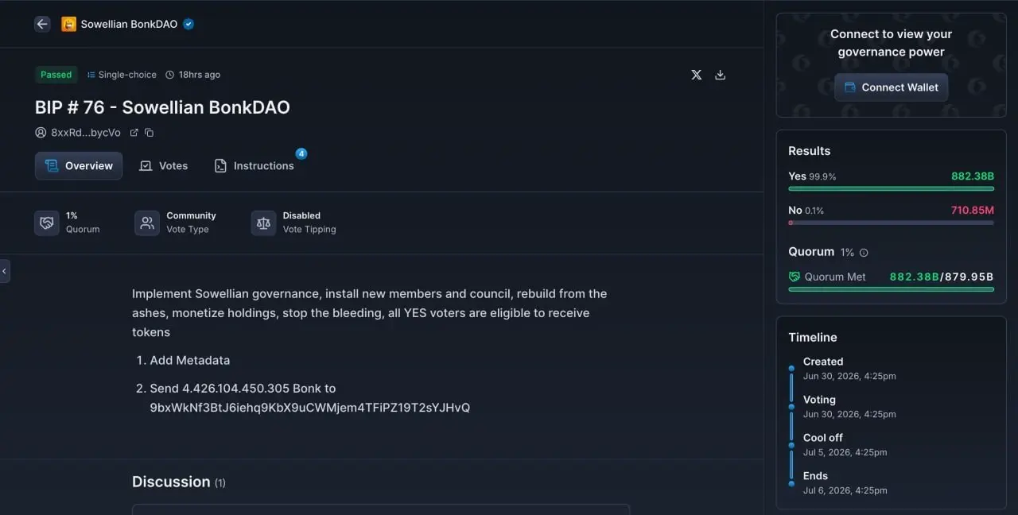Click the Yes results progress bar
Viewport: 1018px width, 515px height.
coord(891,188)
